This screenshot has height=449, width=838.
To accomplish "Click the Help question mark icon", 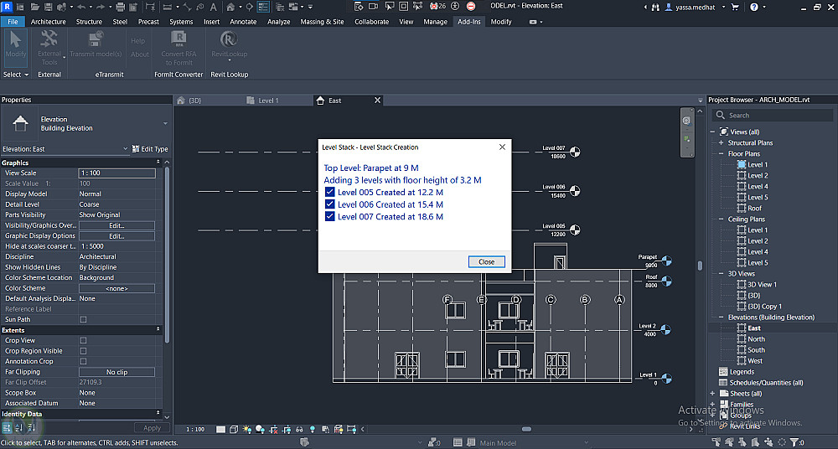I will (x=754, y=7).
